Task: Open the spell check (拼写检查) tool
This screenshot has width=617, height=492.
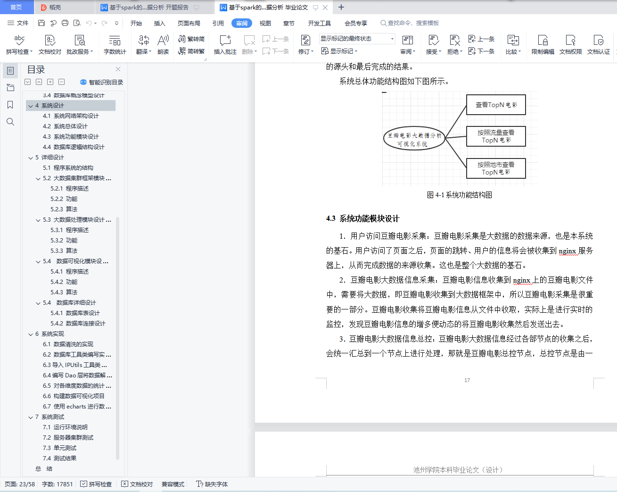Action: click(19, 45)
